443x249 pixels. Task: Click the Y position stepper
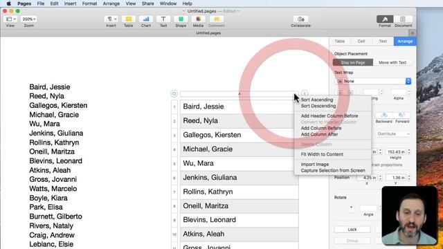coord(409,178)
